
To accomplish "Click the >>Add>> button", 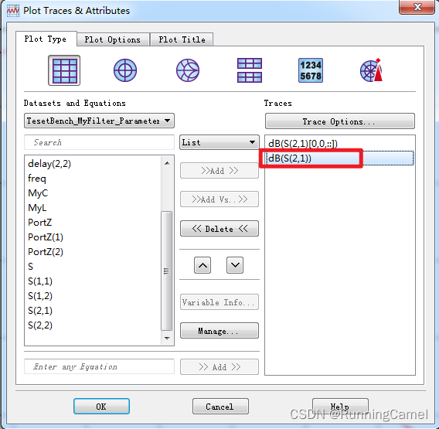I will point(219,171).
